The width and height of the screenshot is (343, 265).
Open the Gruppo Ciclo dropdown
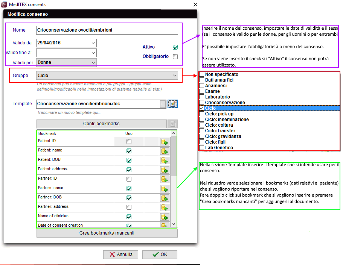(x=175, y=76)
